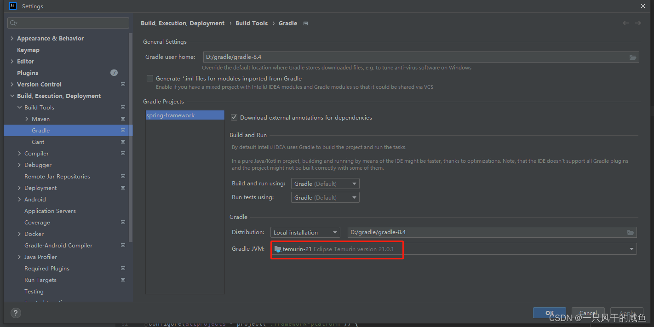654x327 pixels.
Task: Focus the settings search box
Action: [68, 23]
